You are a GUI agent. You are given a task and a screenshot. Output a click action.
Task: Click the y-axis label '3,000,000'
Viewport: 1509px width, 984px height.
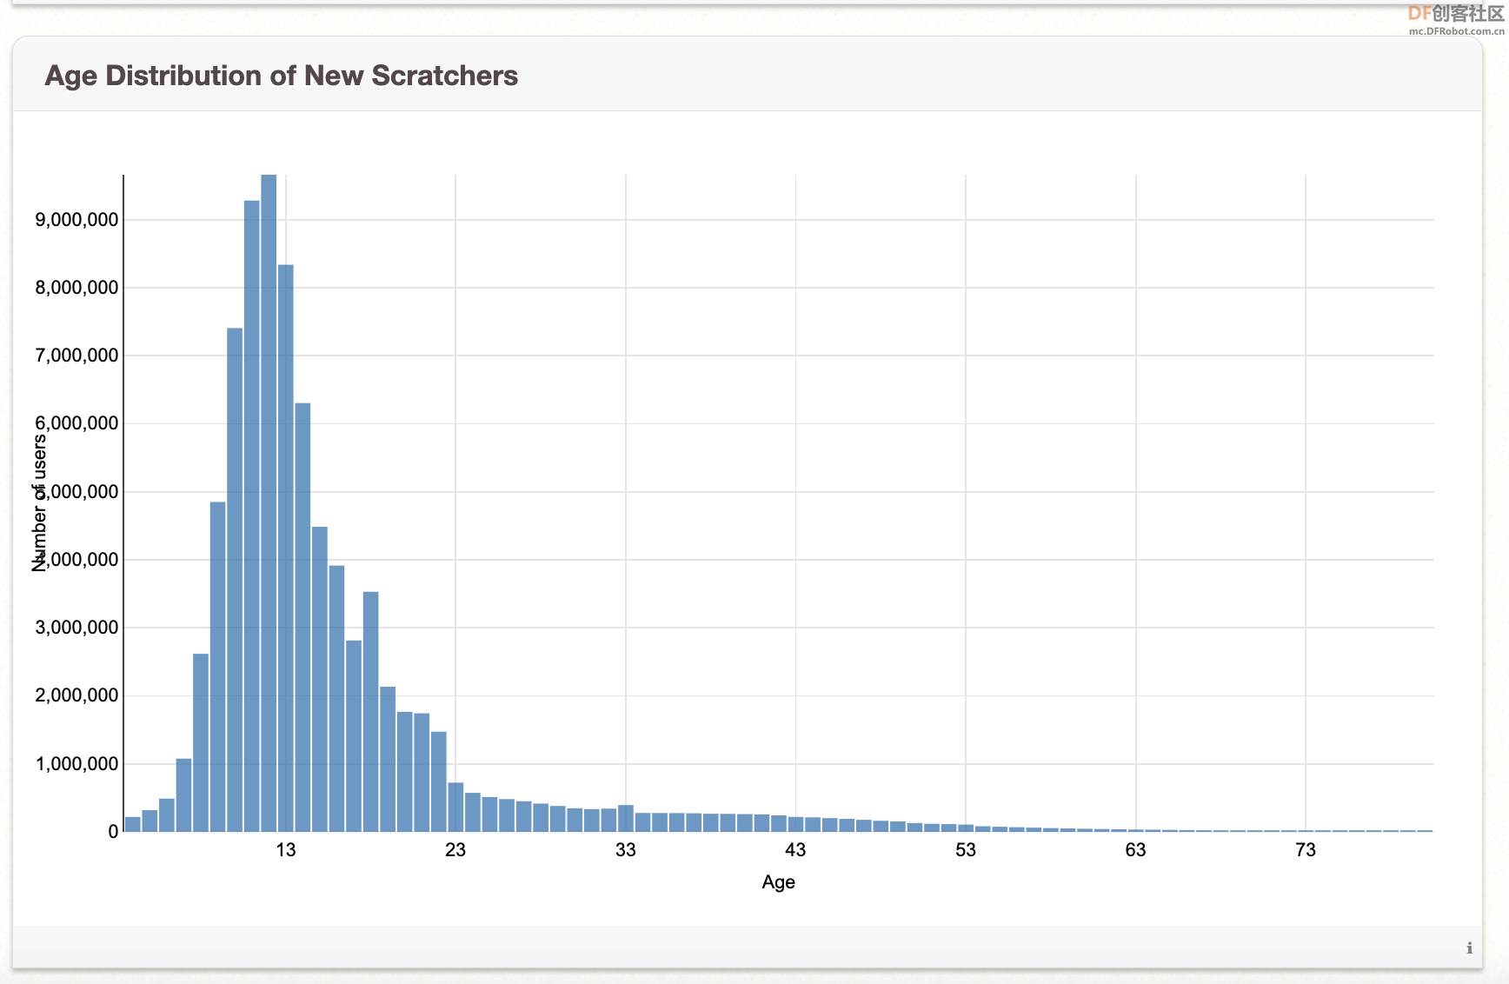pos(76,628)
